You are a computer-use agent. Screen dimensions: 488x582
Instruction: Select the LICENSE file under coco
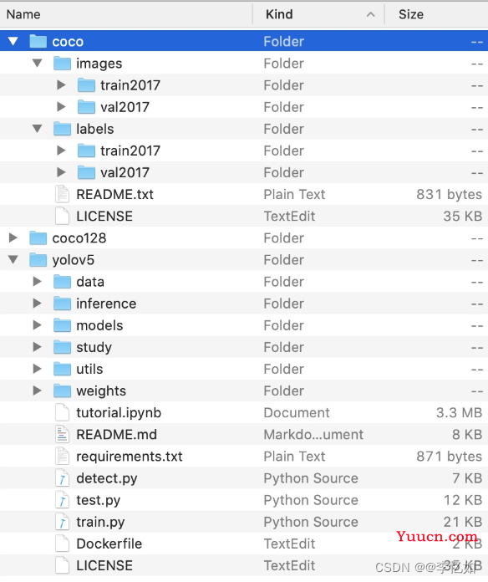(x=244, y=216)
